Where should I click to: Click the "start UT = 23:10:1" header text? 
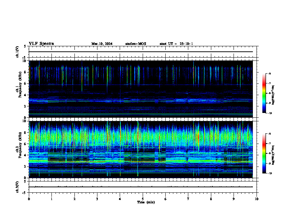pos(176,44)
